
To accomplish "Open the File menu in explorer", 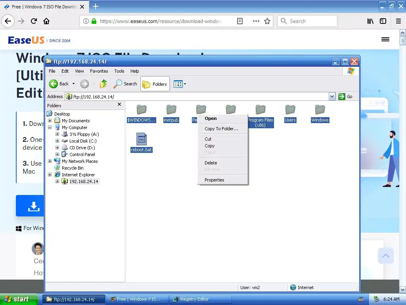I will [52, 71].
